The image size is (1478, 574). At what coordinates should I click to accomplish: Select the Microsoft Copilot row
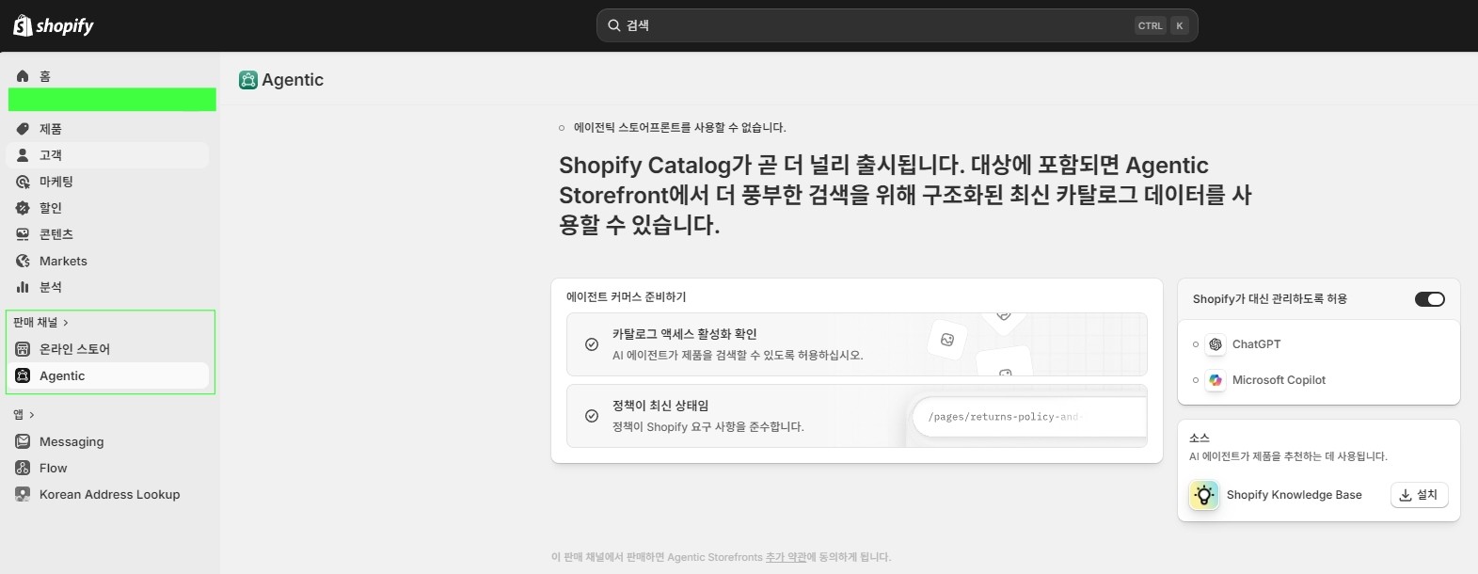(1318, 380)
